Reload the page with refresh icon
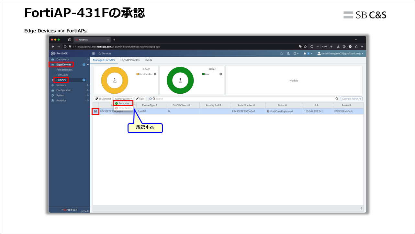 point(312,47)
